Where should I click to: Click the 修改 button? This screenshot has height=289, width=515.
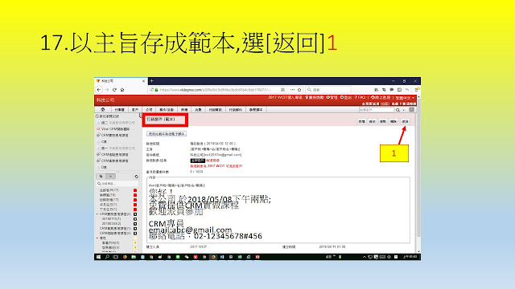coord(372,121)
